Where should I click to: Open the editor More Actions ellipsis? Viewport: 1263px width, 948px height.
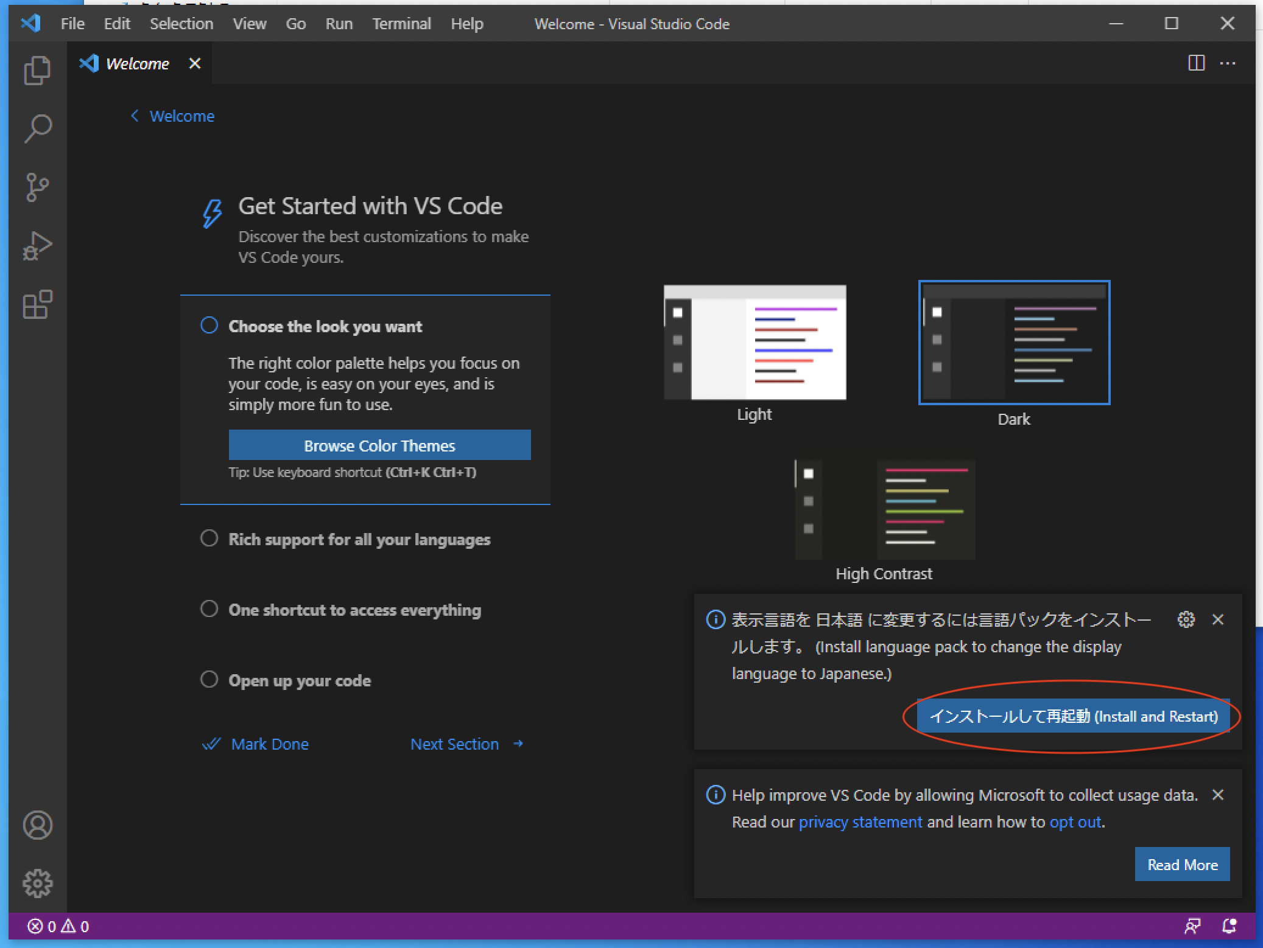click(1228, 63)
